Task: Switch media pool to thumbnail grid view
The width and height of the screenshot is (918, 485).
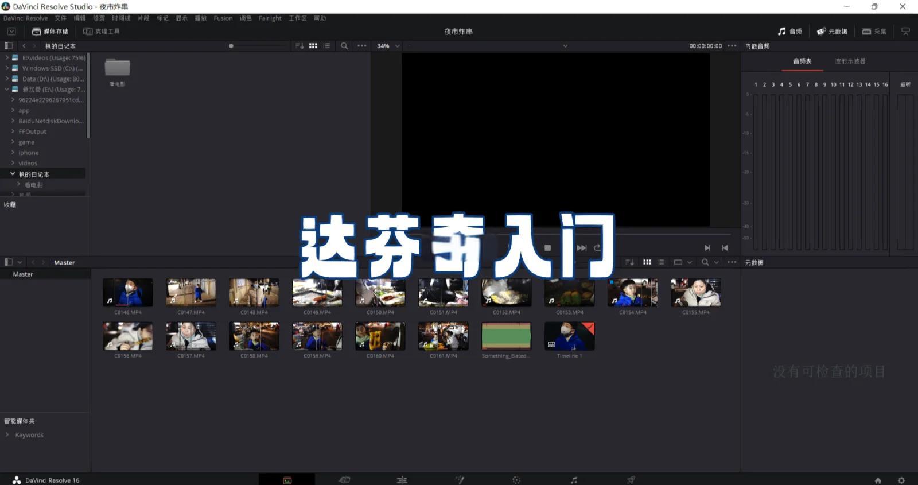Action: pyautogui.click(x=647, y=262)
